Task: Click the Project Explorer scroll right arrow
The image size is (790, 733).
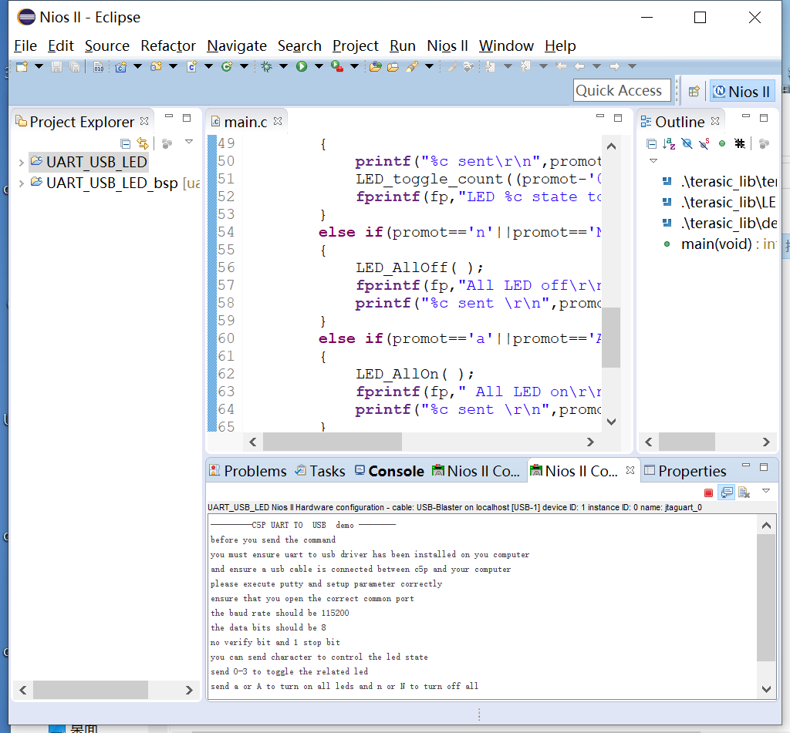Action: point(189,690)
